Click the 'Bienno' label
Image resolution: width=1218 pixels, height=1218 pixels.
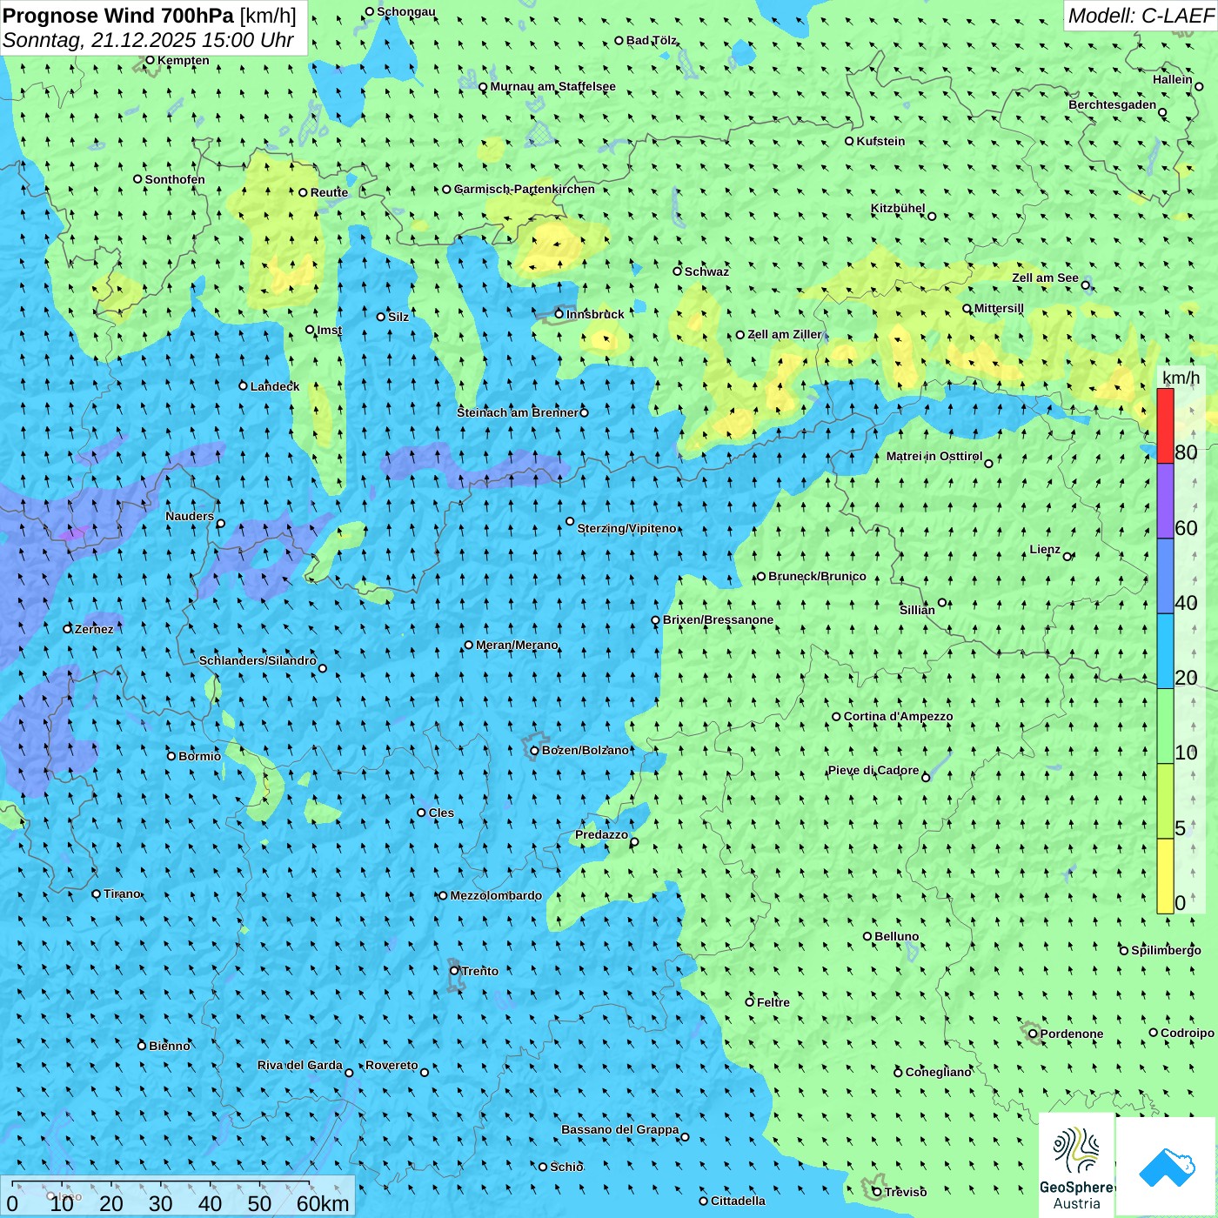click(170, 1046)
